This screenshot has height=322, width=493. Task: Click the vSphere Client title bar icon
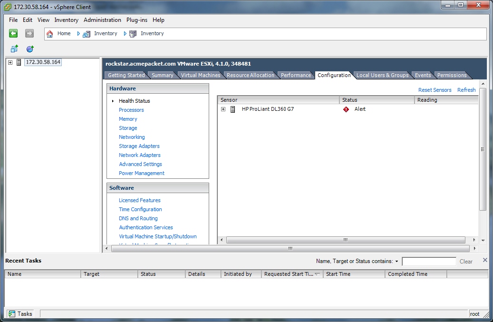8,7
